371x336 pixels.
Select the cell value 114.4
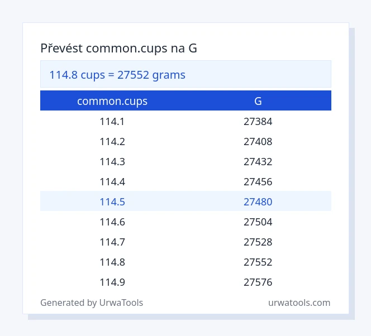coord(112,182)
